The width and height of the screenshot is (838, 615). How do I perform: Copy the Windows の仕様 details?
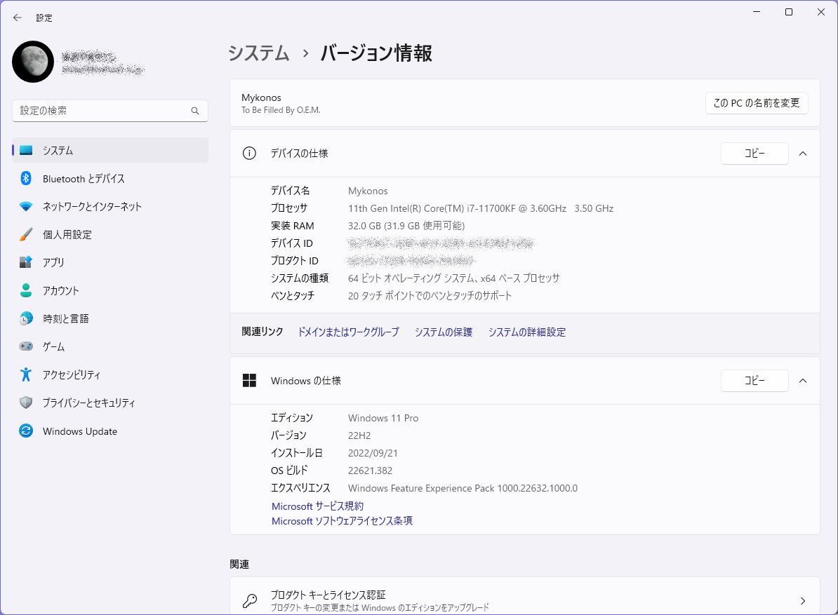(x=754, y=381)
